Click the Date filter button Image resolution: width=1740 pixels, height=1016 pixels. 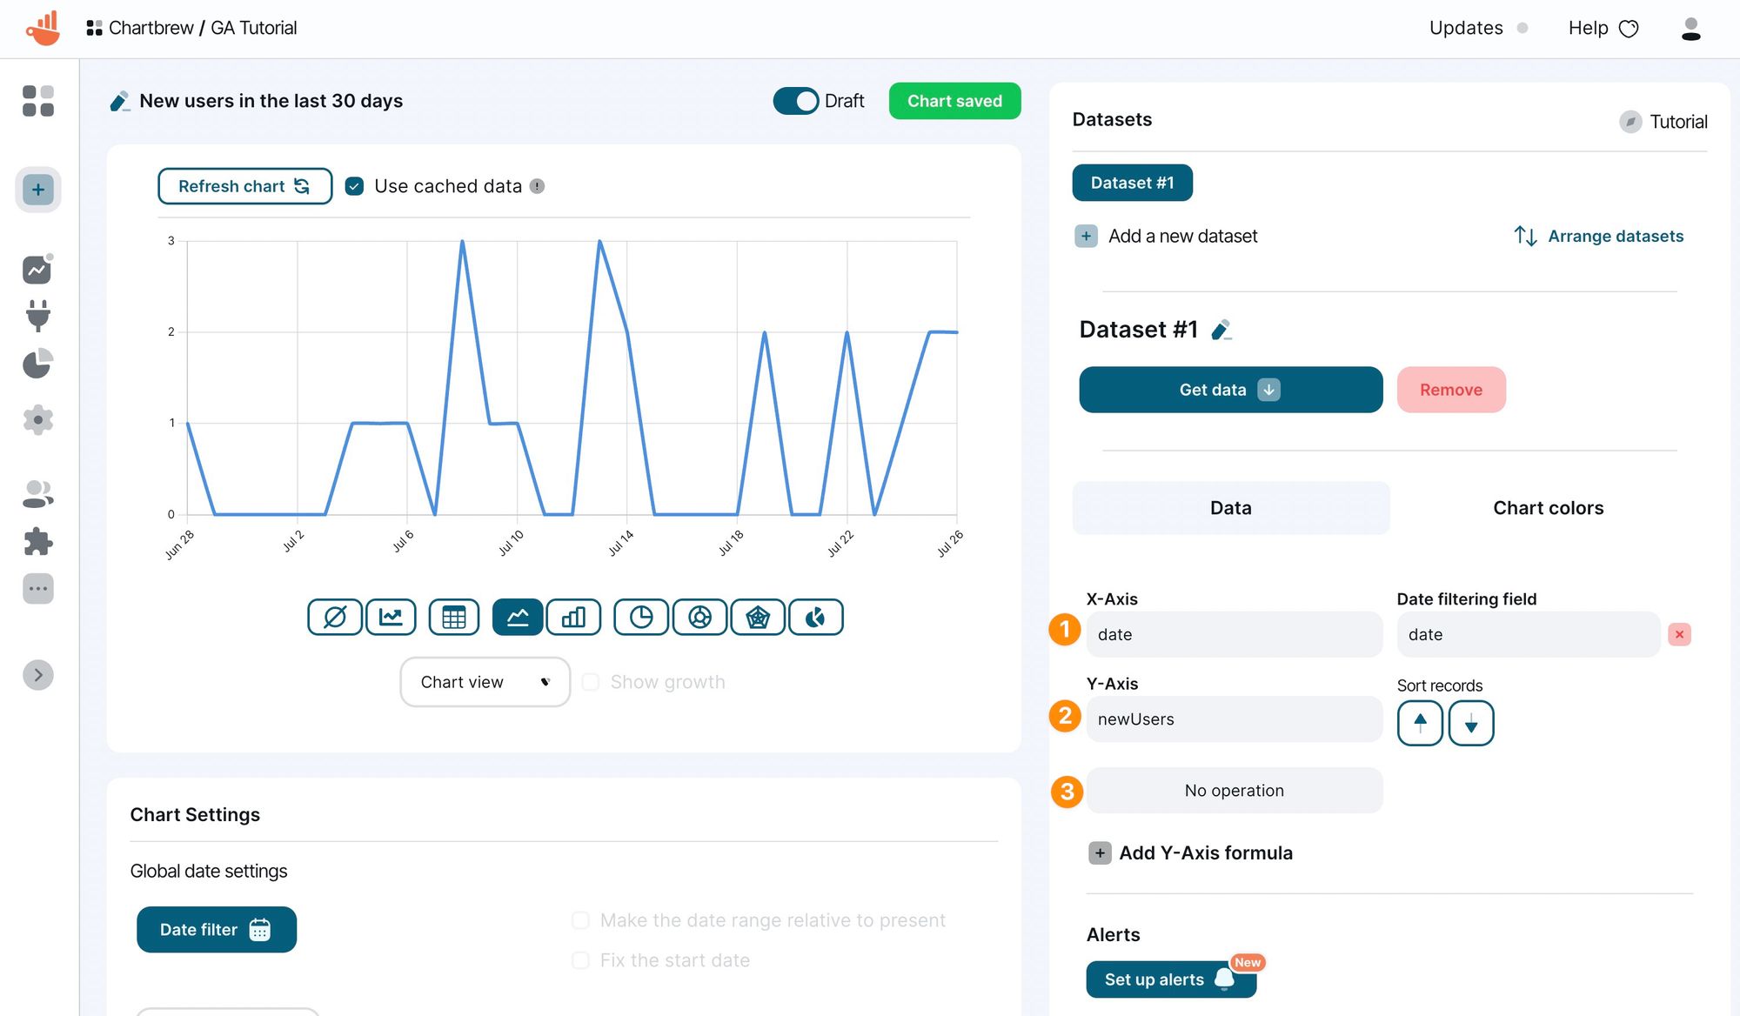217,929
